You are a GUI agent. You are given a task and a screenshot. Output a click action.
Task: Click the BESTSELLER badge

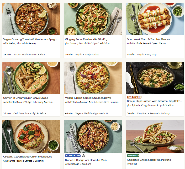pos(134,156)
